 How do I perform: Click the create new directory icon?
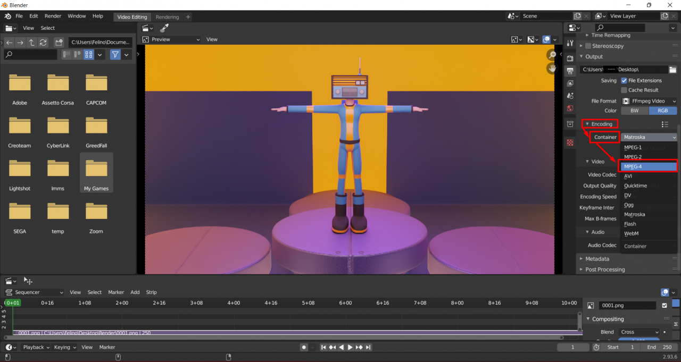[59, 43]
